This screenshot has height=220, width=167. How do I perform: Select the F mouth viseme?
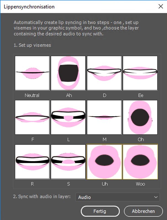click(x=32, y=117)
